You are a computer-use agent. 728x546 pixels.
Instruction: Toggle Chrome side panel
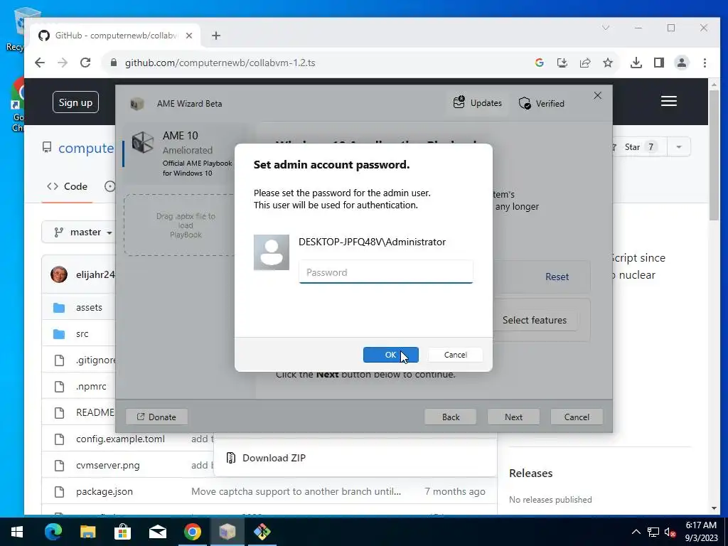[659, 63]
